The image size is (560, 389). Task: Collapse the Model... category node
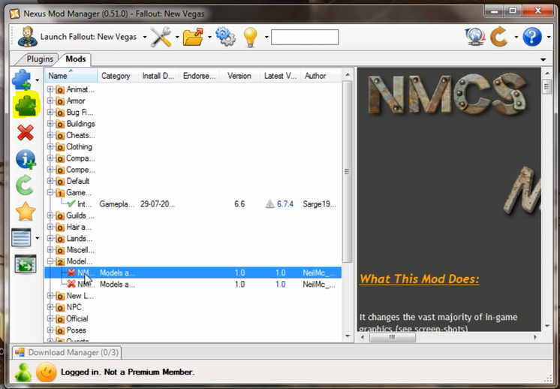50,261
